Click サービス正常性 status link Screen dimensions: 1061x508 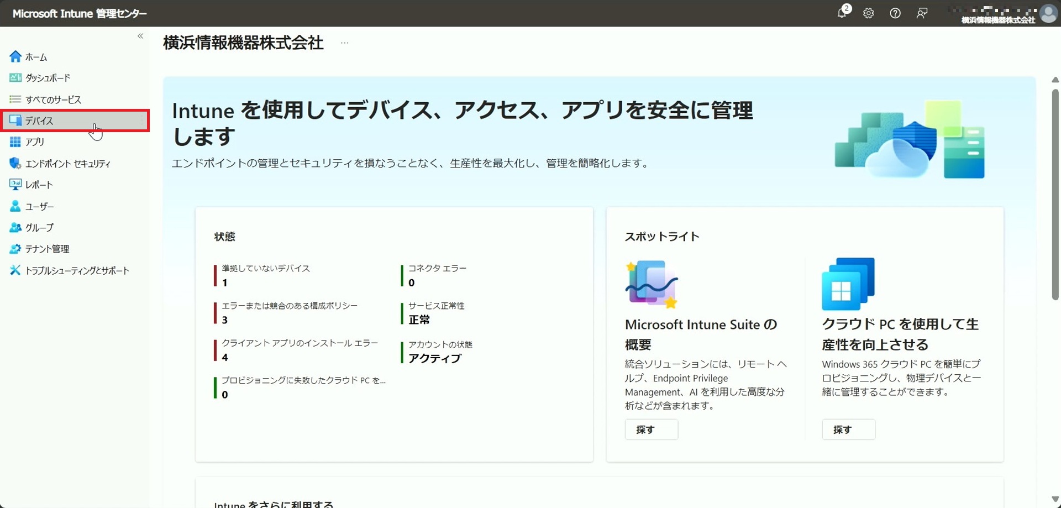437,306
